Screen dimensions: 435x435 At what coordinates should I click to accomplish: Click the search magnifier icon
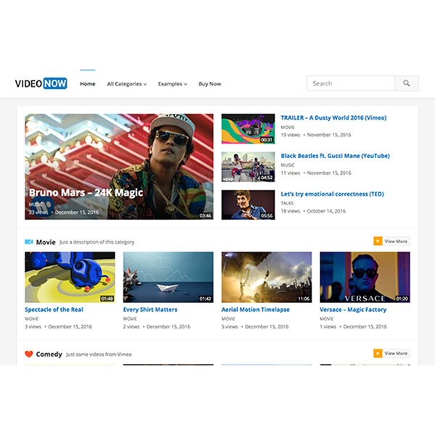coord(407,83)
